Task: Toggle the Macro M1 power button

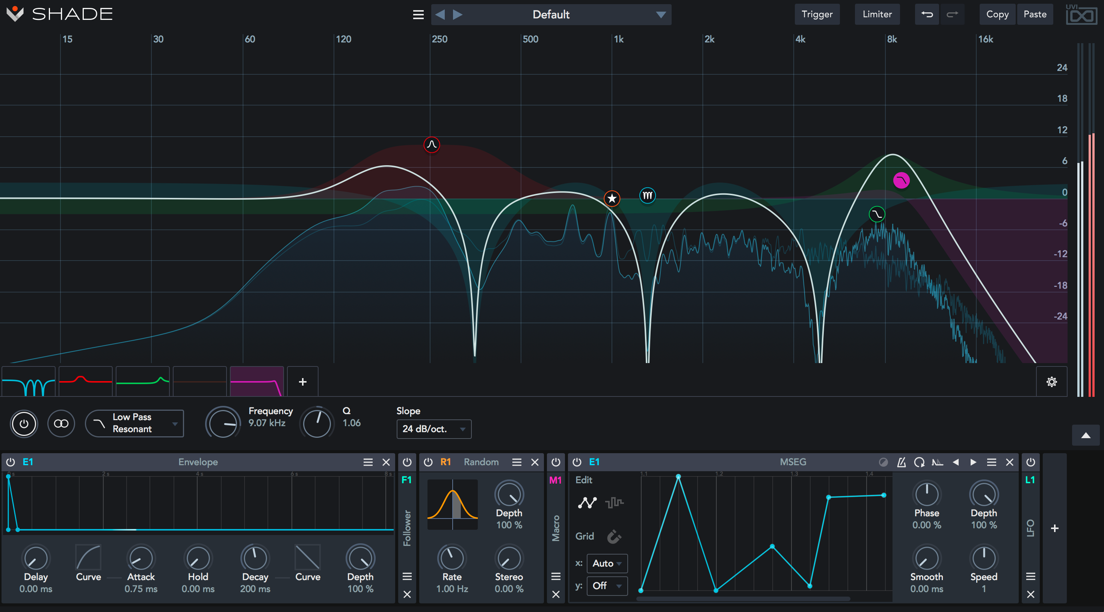Action: [556, 462]
